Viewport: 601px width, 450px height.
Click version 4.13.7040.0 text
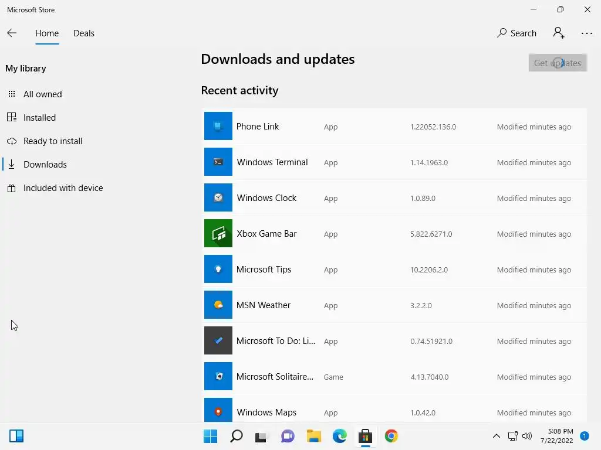[x=429, y=377]
